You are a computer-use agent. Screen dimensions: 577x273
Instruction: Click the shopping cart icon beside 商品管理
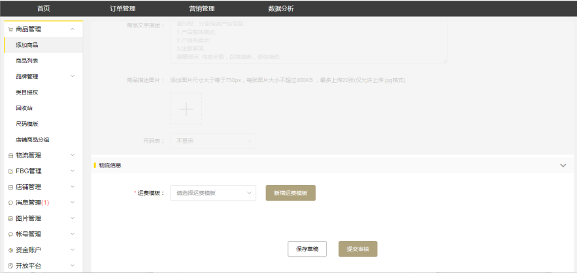[x=10, y=30]
